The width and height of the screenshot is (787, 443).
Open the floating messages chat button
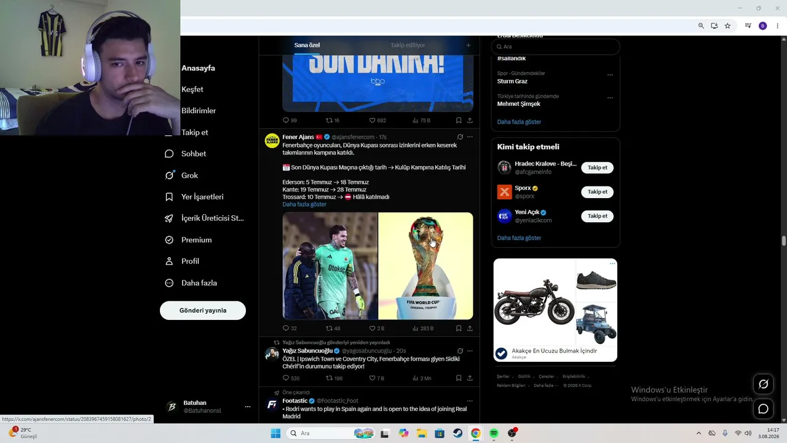pyautogui.click(x=764, y=409)
